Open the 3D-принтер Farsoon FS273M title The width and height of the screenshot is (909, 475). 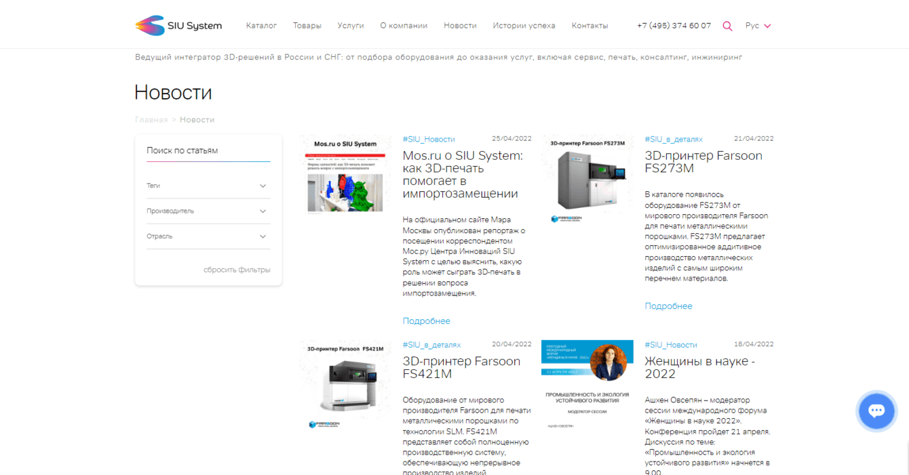(703, 162)
